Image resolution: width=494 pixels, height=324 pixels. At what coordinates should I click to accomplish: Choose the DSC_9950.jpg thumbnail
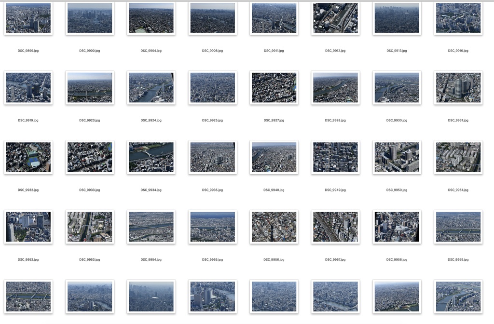click(x=397, y=157)
